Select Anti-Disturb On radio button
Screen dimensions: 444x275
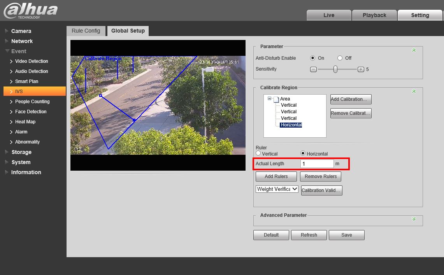click(x=312, y=58)
